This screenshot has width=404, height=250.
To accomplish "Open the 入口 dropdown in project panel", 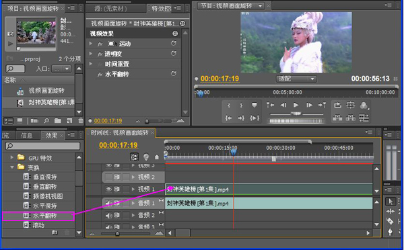I will click(61, 69).
